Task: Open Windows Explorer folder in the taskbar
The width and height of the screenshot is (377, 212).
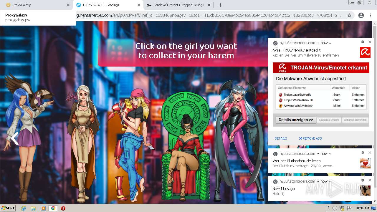Action: 33,208
